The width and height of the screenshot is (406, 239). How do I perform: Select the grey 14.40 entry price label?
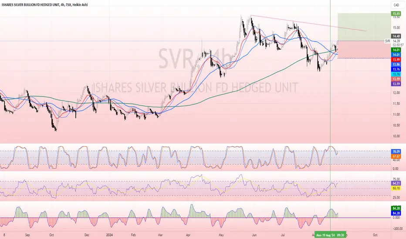click(x=396, y=36)
